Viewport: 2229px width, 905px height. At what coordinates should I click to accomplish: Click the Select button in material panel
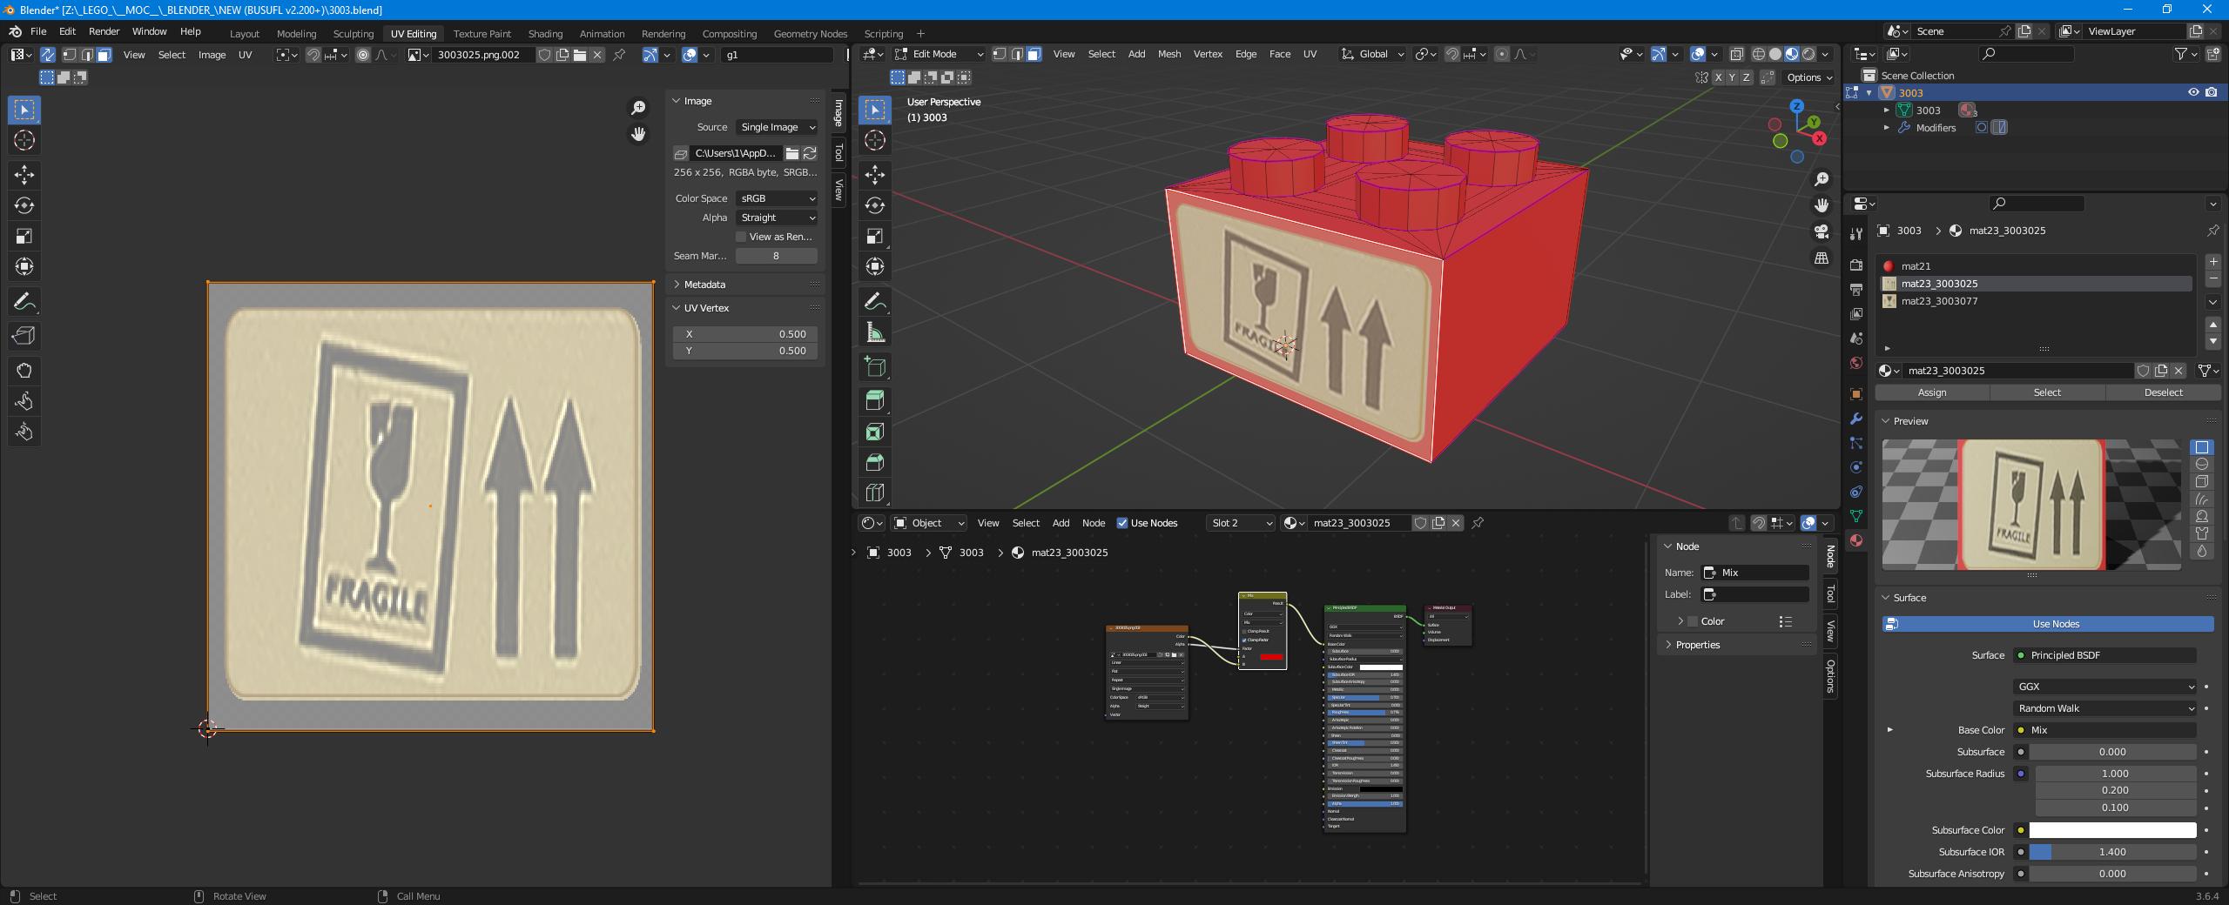[x=2047, y=392]
